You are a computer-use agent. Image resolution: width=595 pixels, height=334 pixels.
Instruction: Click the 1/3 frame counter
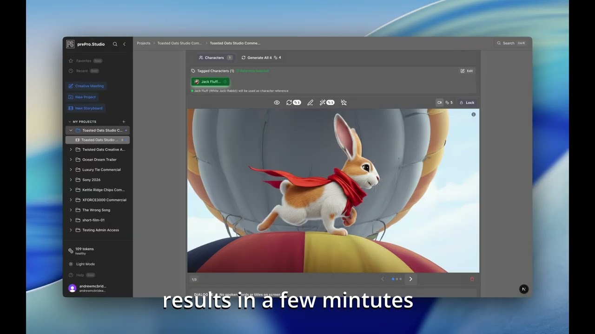194,279
